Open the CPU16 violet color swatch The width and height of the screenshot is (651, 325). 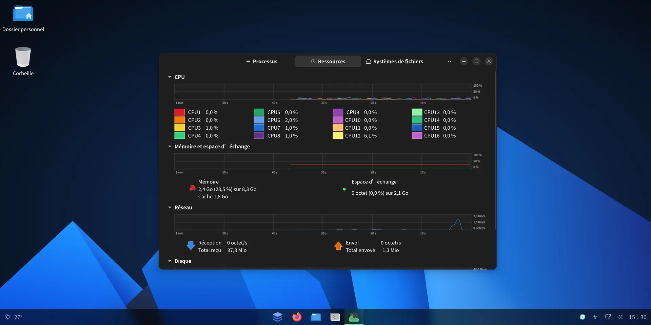tap(417, 135)
